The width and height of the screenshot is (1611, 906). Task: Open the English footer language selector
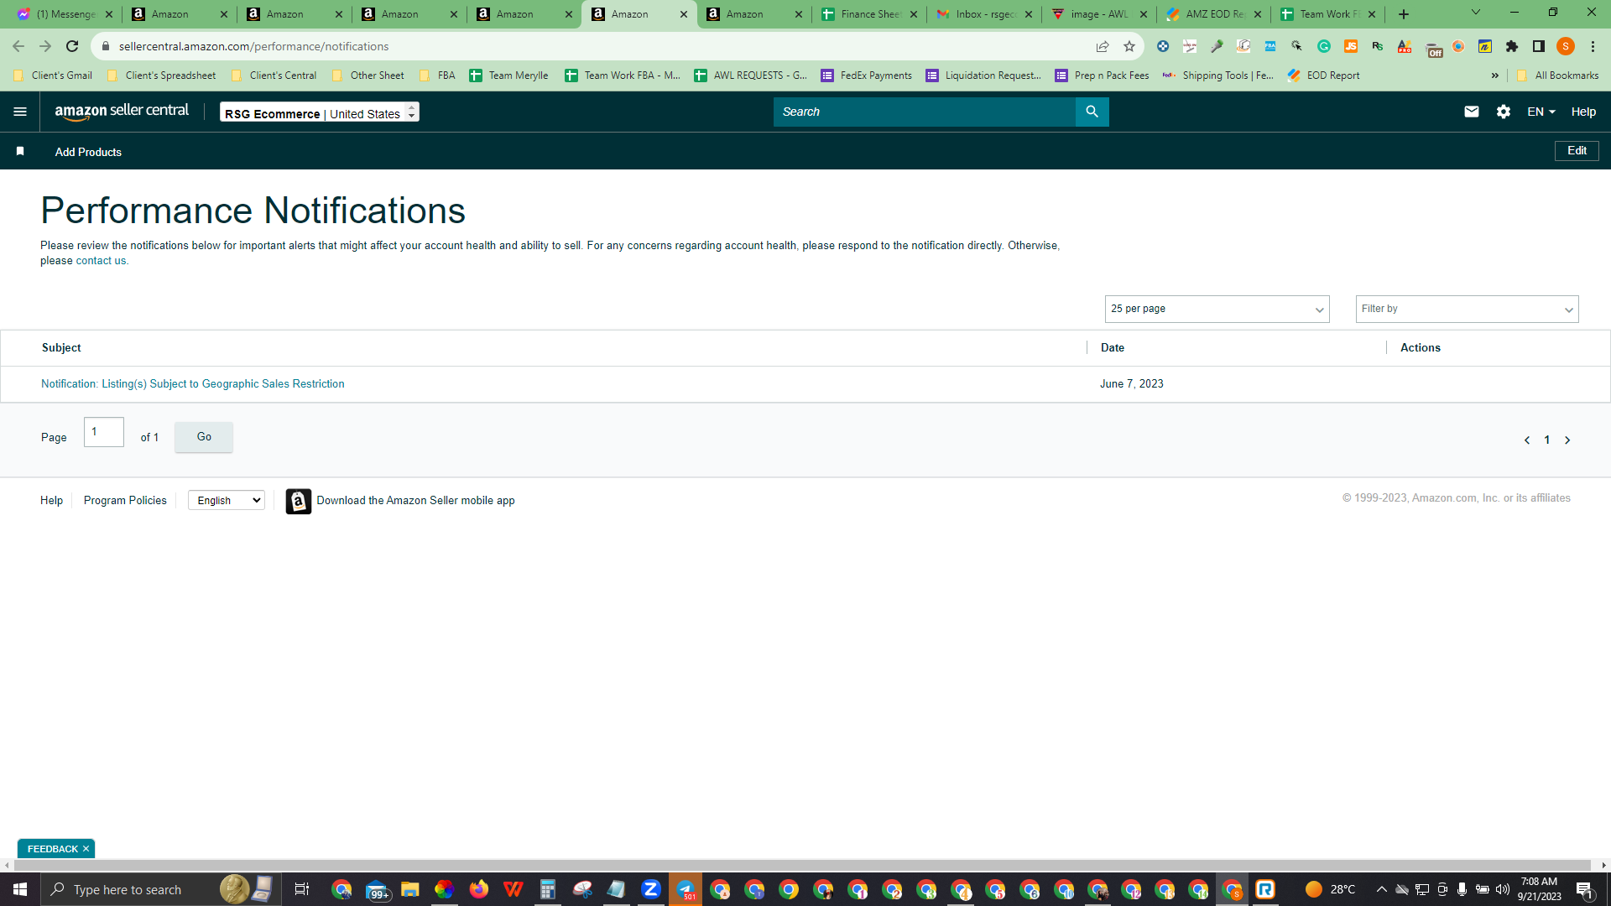(x=227, y=501)
